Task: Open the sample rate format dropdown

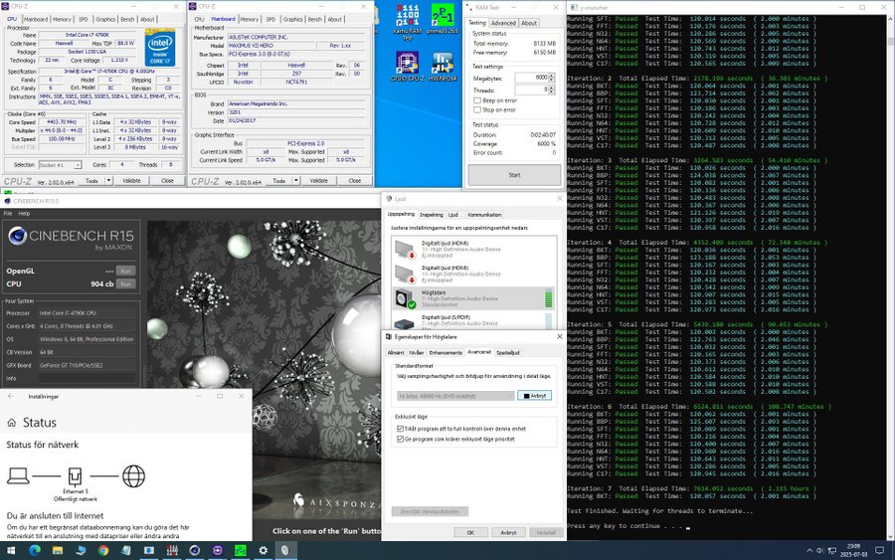Action: click(x=454, y=395)
